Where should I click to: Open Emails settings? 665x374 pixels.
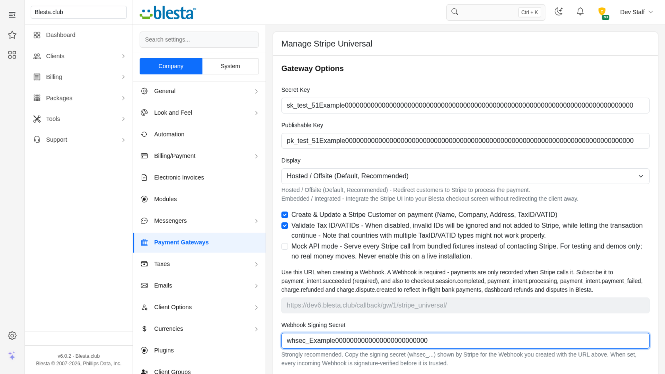coord(199,286)
